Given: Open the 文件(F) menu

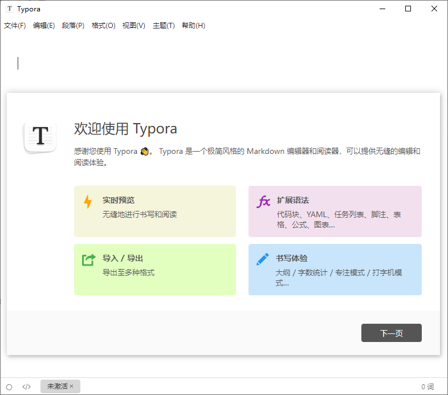Looking at the screenshot, I should click(x=15, y=26).
